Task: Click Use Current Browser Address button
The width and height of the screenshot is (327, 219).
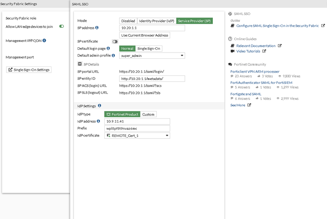Action: click(145, 35)
